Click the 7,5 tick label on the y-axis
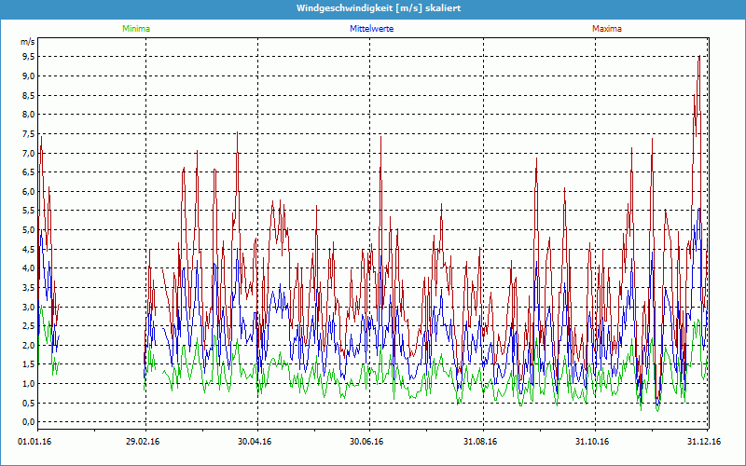The image size is (746, 466). coord(28,134)
